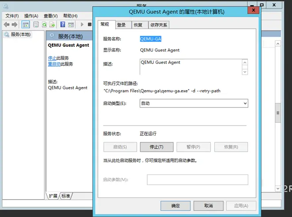Click the 启动参数(M) input field

pos(197,180)
